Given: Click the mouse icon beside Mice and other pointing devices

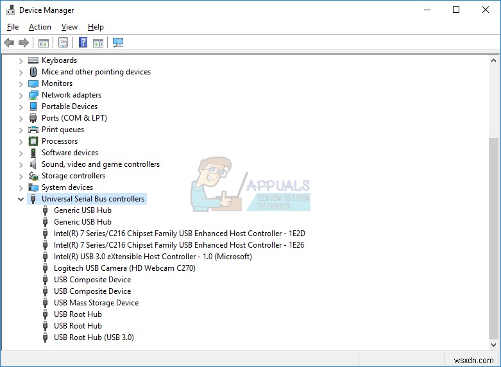Looking at the screenshot, I should (33, 72).
